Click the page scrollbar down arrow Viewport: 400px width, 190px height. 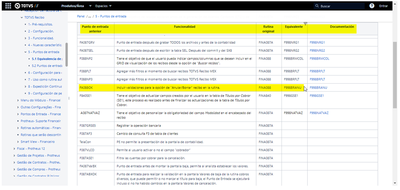[395, 183]
